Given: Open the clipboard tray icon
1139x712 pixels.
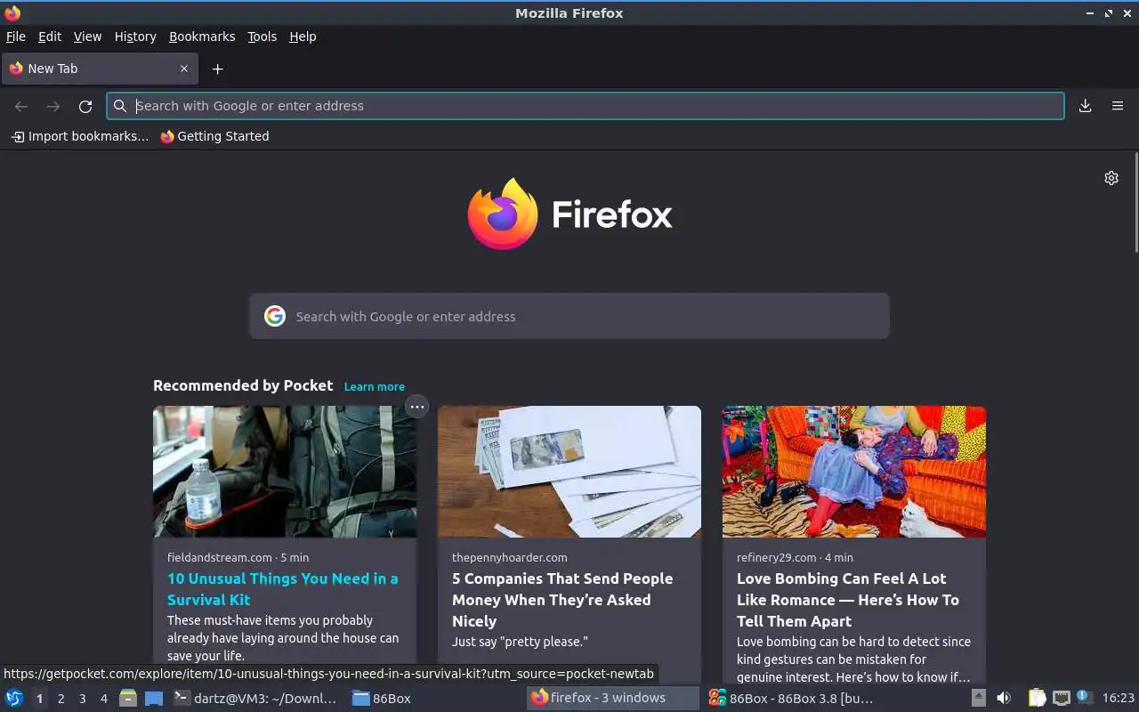Looking at the screenshot, I should pyautogui.click(x=1037, y=699).
